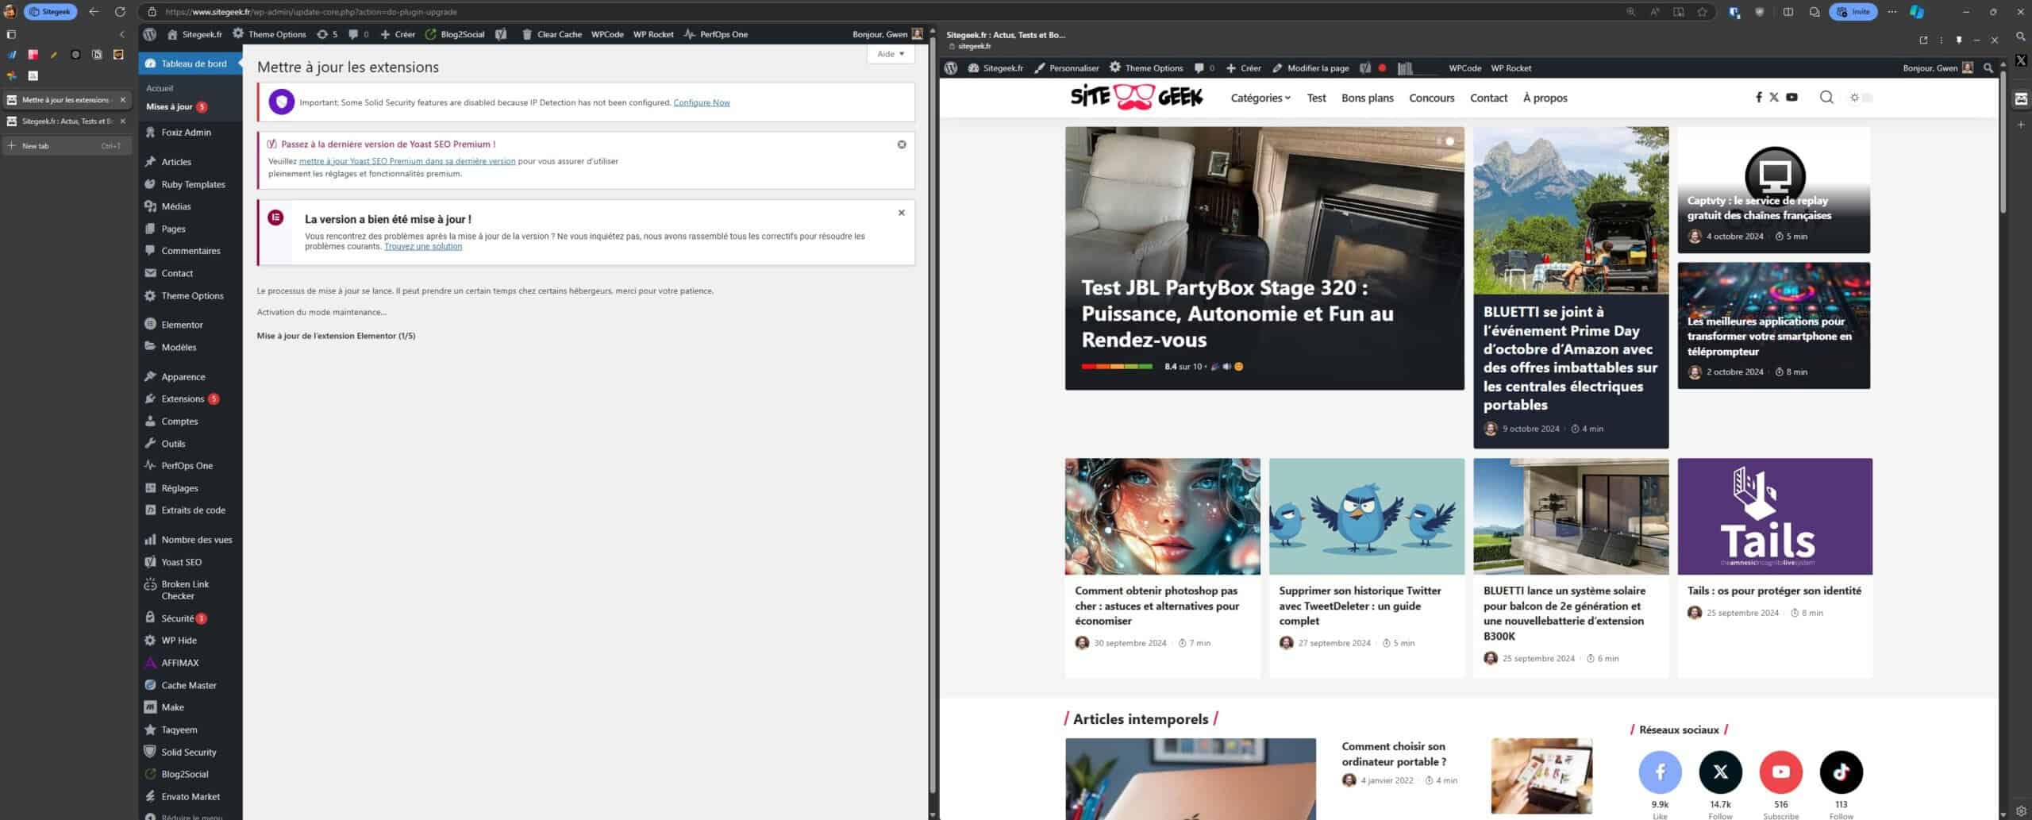The width and height of the screenshot is (2032, 820).
Task: Open Extensions in the admin sidebar
Action: 183,398
